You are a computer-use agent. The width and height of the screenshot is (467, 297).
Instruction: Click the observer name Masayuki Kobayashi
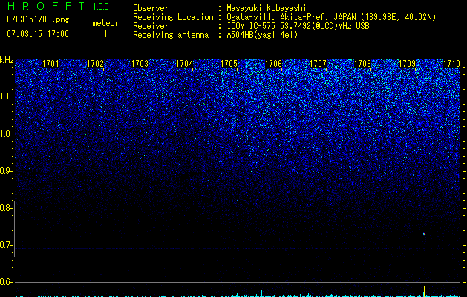[267, 8]
